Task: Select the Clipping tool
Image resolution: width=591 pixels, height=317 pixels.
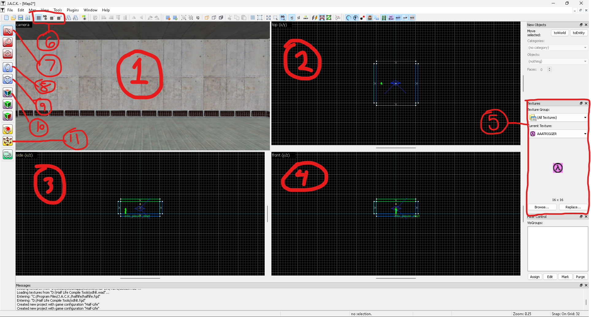Action: click(8, 129)
